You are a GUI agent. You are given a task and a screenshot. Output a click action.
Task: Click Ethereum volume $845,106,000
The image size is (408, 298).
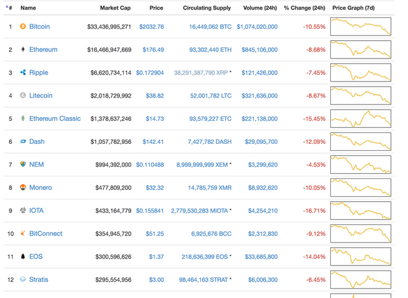click(x=259, y=50)
